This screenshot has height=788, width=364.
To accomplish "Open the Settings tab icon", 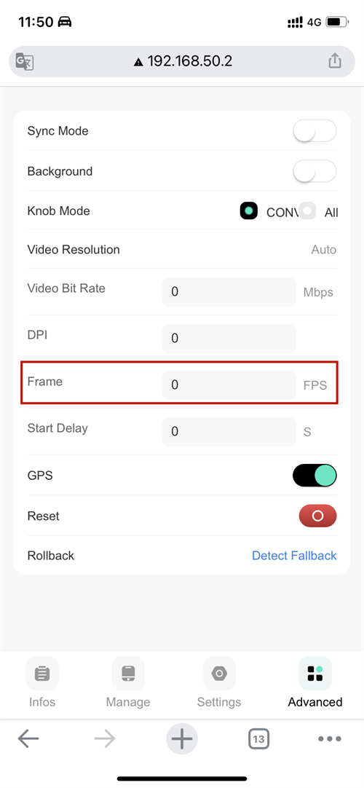I will (219, 673).
